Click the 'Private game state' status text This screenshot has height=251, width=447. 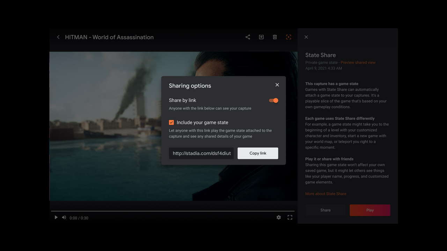pyautogui.click(x=321, y=62)
